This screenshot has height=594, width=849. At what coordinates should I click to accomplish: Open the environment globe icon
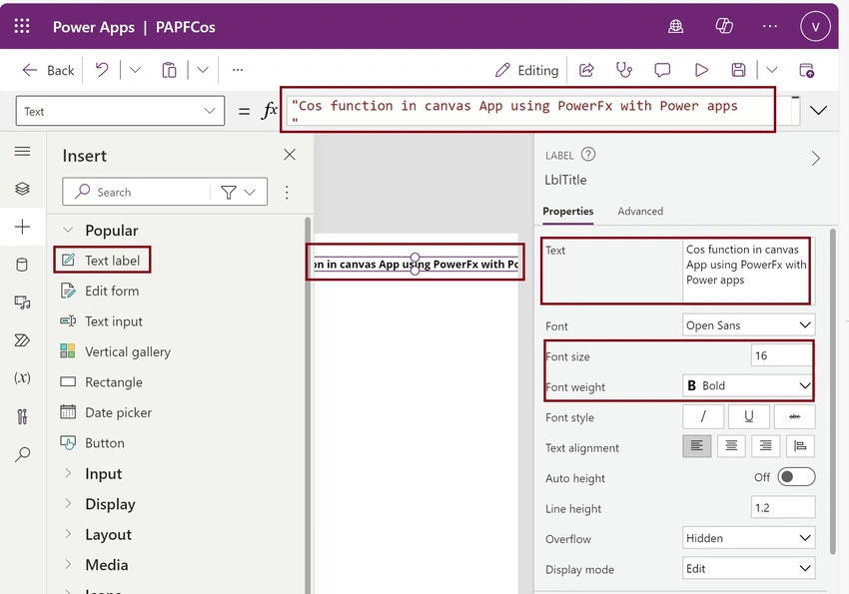(x=675, y=26)
